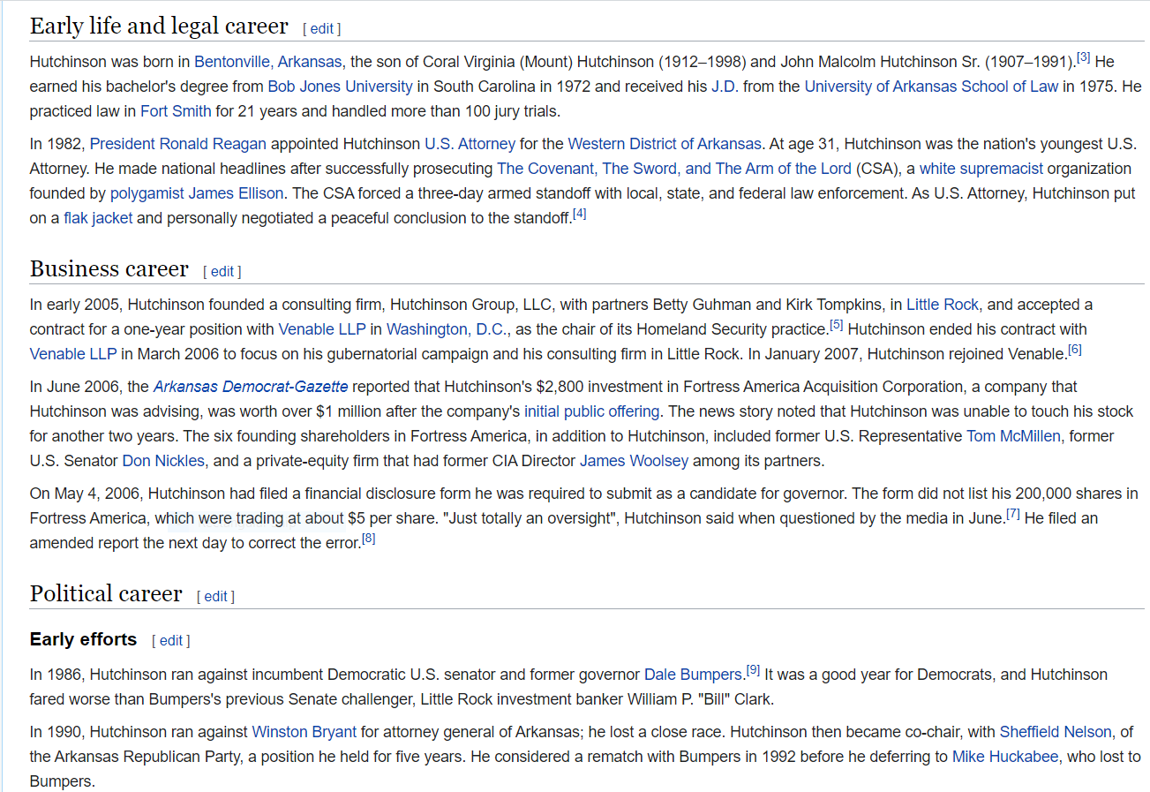The width and height of the screenshot is (1150, 792).
Task: Click the Early efforts subheading
Action: point(83,639)
